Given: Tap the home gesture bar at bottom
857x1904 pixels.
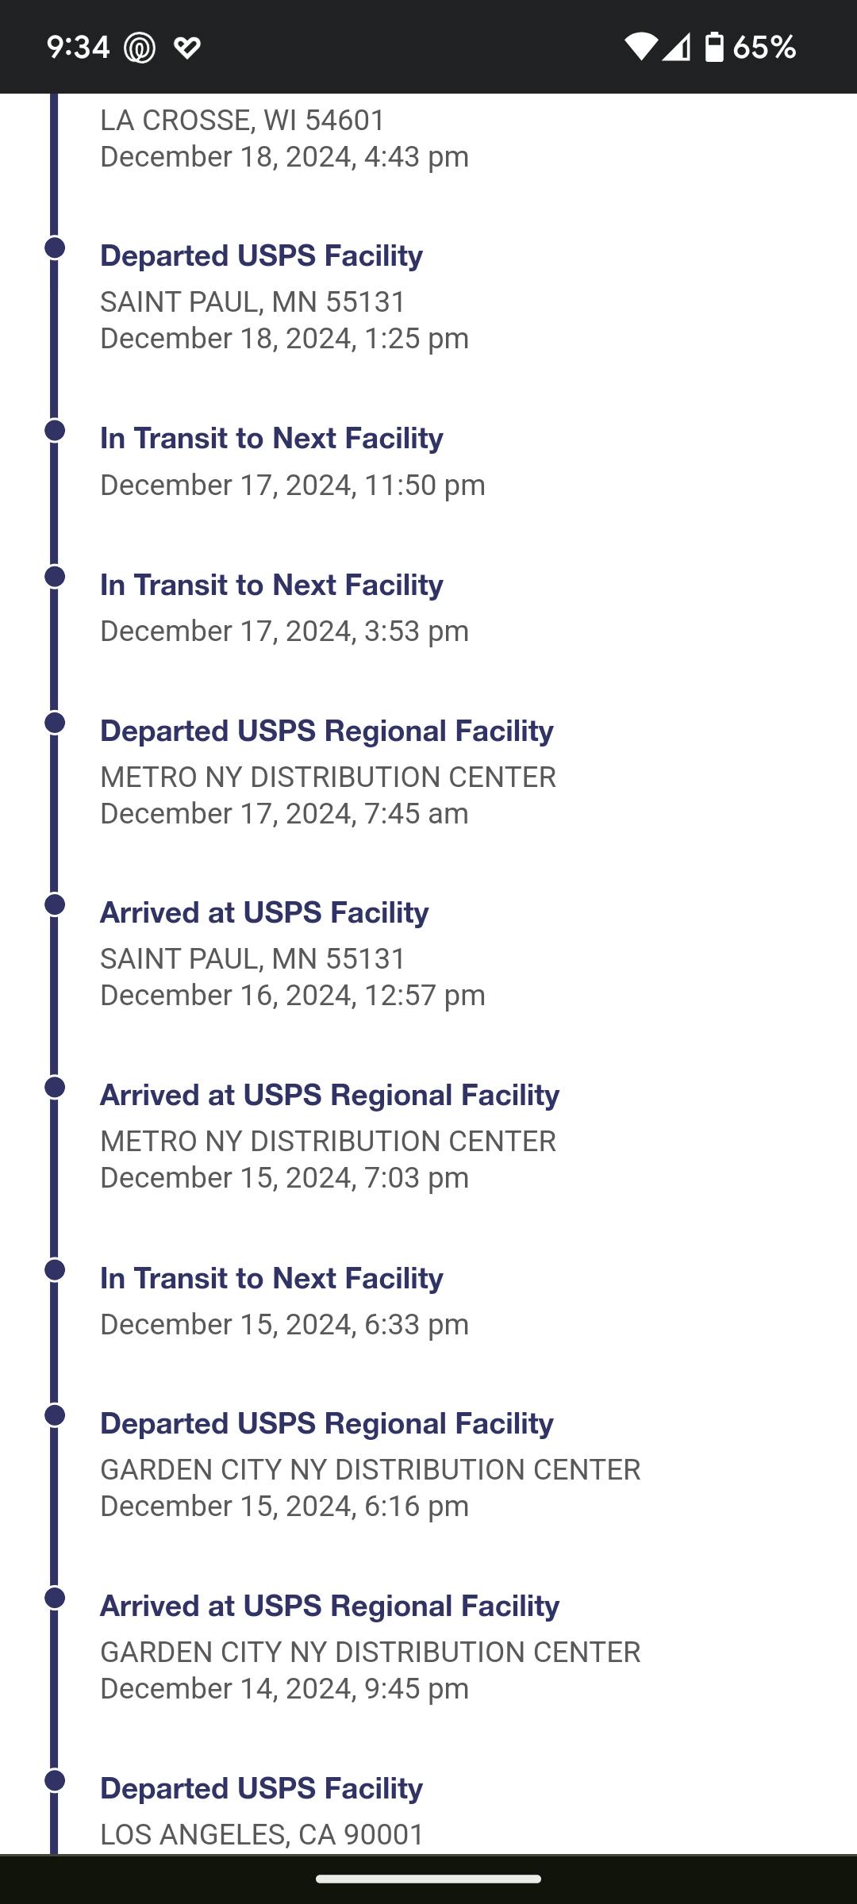Looking at the screenshot, I should click(x=428, y=1879).
